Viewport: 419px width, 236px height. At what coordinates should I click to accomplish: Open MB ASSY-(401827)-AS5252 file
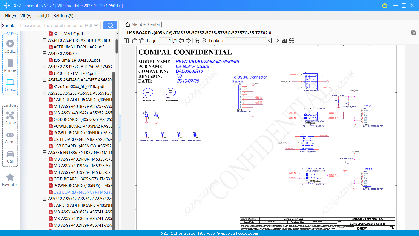pos(83,106)
